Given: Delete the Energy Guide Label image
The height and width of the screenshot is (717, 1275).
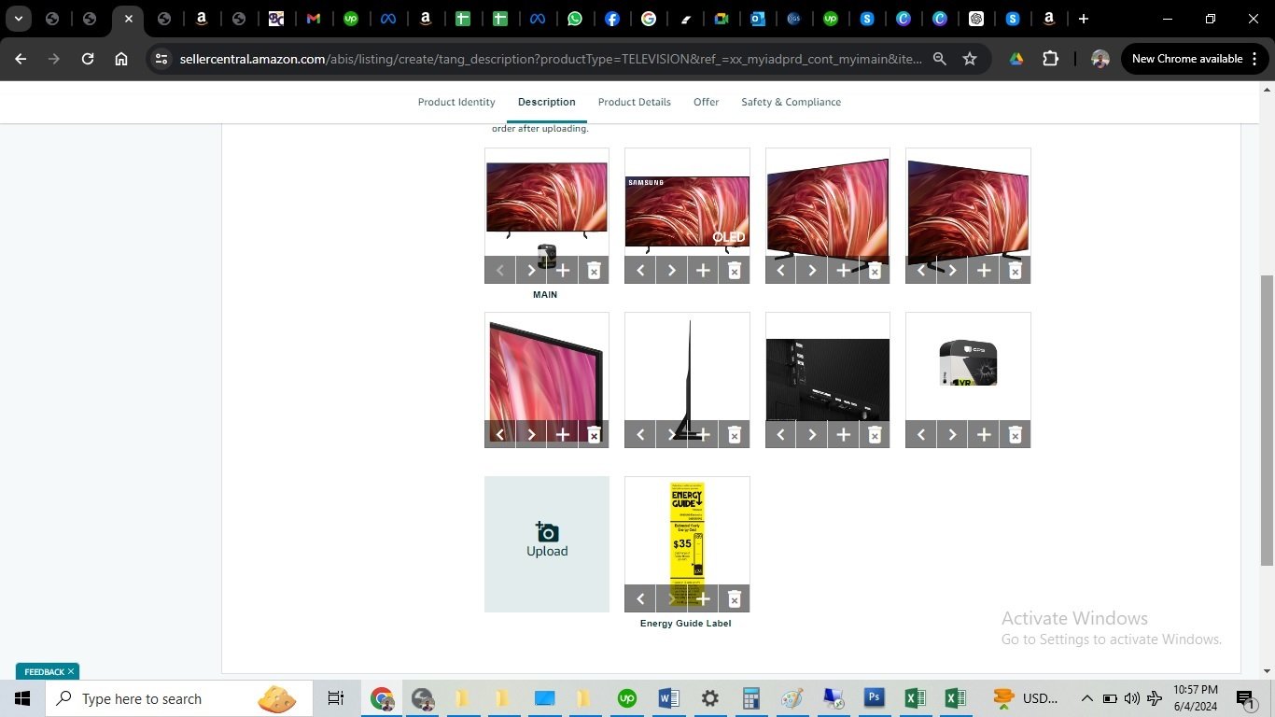Looking at the screenshot, I should [735, 599].
